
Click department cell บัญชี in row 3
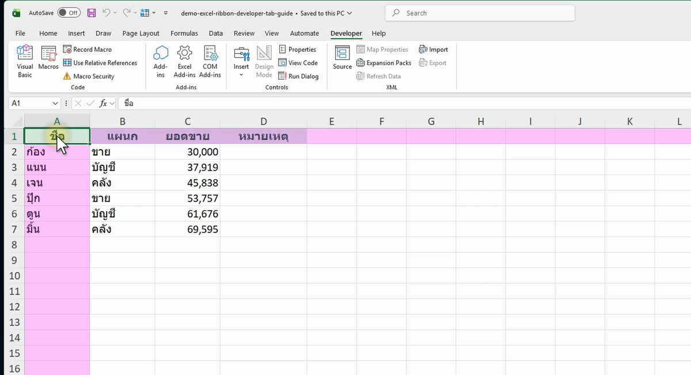click(x=123, y=168)
